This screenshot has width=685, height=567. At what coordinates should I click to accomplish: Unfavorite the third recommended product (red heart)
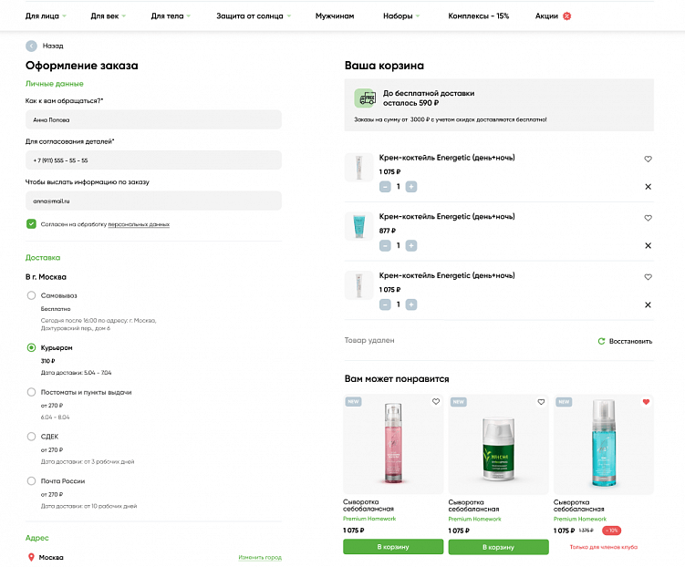(x=646, y=402)
